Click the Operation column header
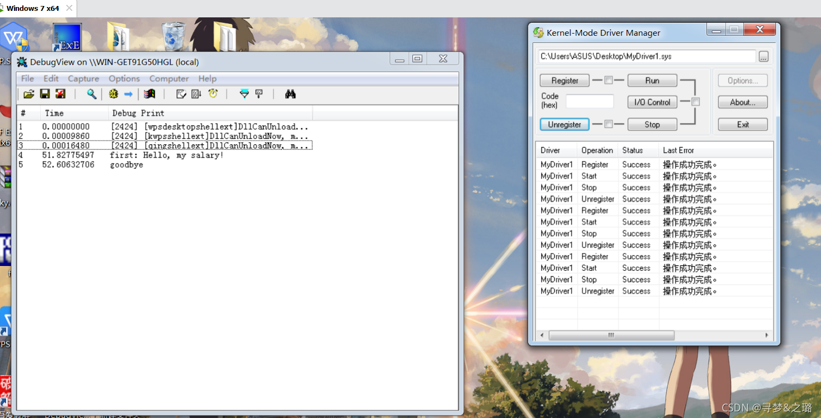 click(598, 150)
